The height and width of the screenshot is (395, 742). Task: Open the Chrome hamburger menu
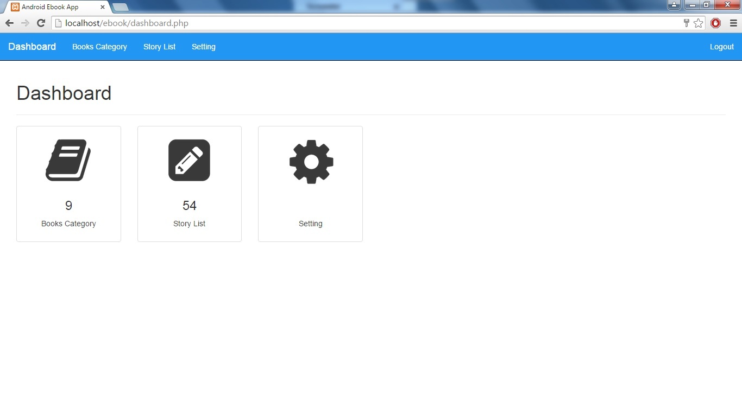coord(733,23)
